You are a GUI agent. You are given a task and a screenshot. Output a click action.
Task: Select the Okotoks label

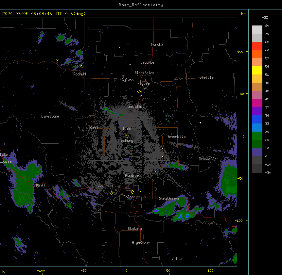[135, 229]
